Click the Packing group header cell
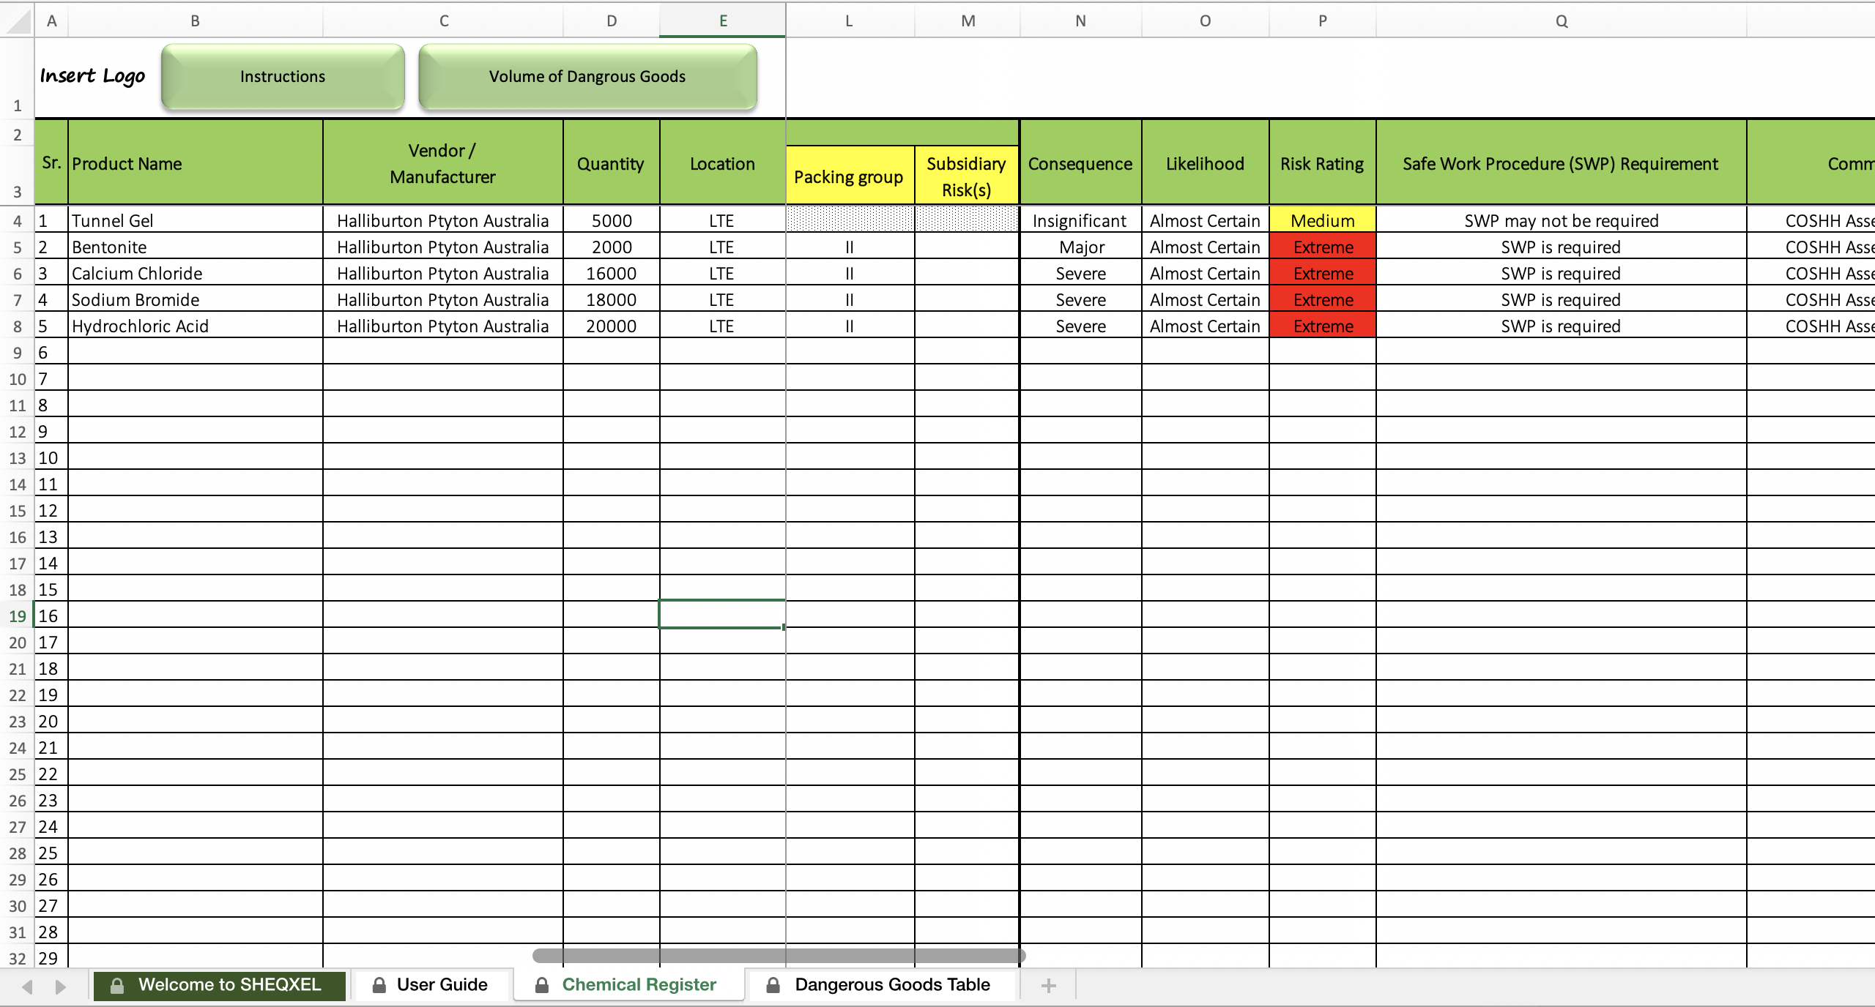The width and height of the screenshot is (1875, 1007). click(x=850, y=176)
